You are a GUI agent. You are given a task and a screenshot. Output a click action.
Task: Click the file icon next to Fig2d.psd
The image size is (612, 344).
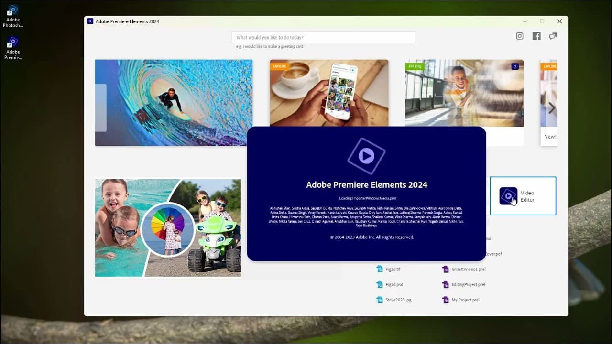[x=380, y=284]
